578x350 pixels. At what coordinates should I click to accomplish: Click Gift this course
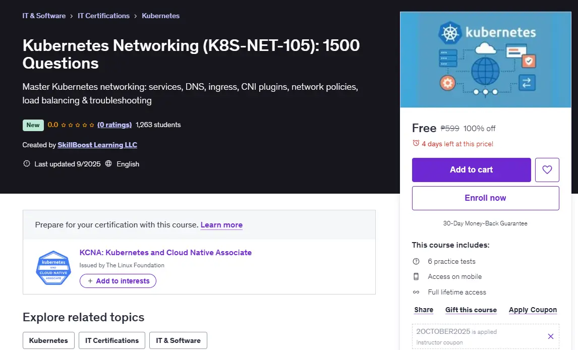pos(471,310)
